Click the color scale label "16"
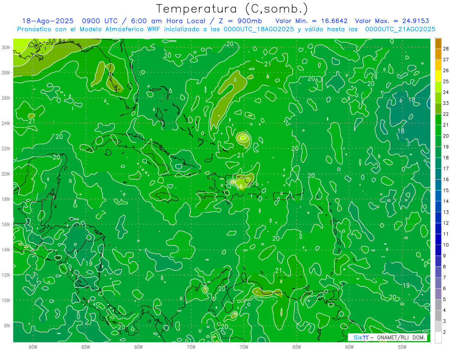Screen dimensions: 456x352 [446, 179]
